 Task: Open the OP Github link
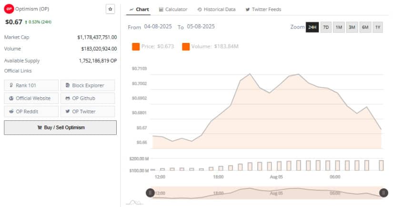pos(88,98)
